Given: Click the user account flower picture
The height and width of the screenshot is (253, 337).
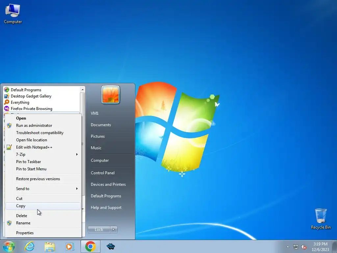Looking at the screenshot, I should click(x=111, y=95).
